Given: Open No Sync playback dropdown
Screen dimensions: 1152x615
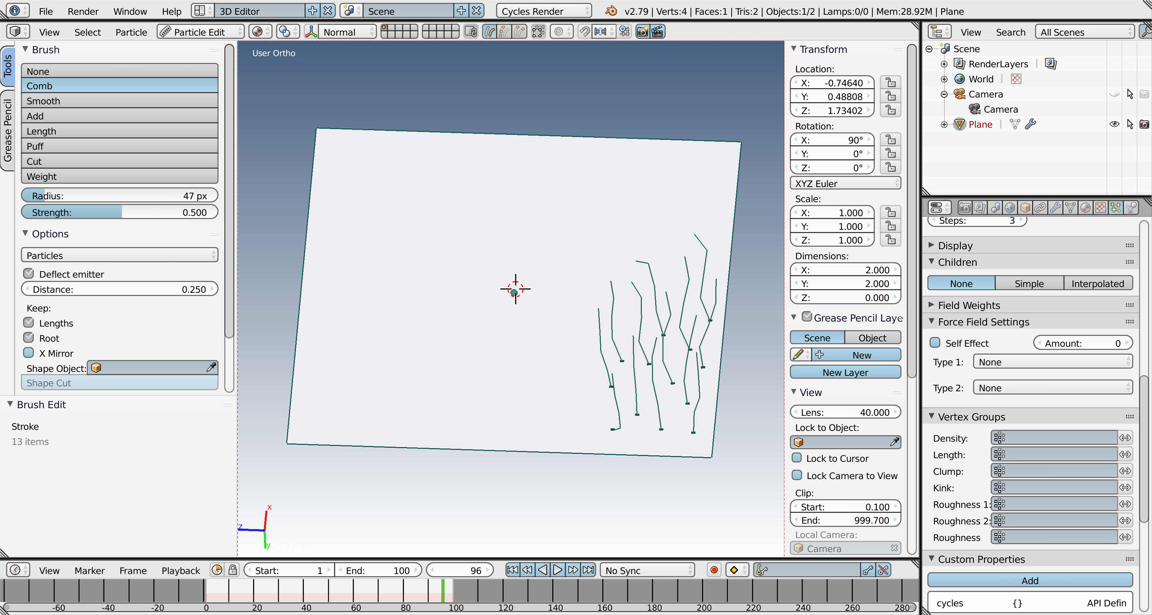Looking at the screenshot, I should click(x=647, y=570).
